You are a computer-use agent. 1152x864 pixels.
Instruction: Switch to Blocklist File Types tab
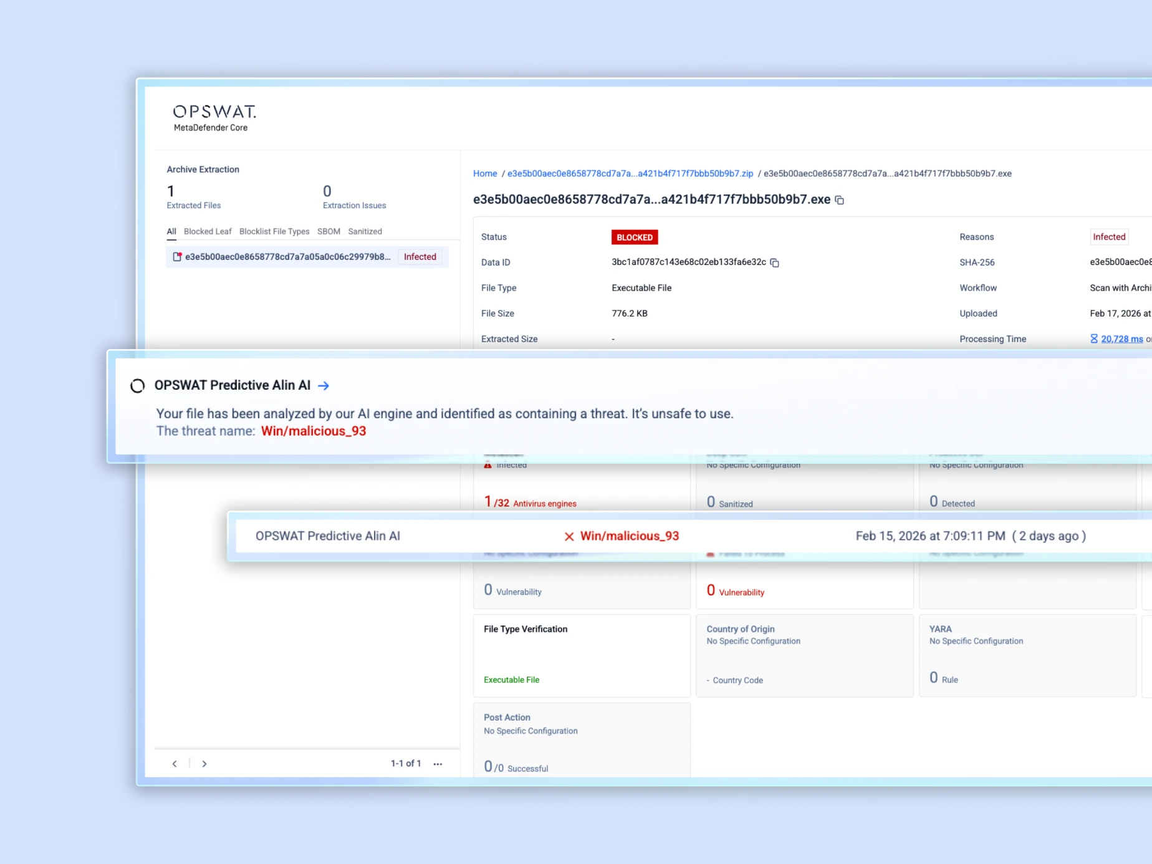274,231
